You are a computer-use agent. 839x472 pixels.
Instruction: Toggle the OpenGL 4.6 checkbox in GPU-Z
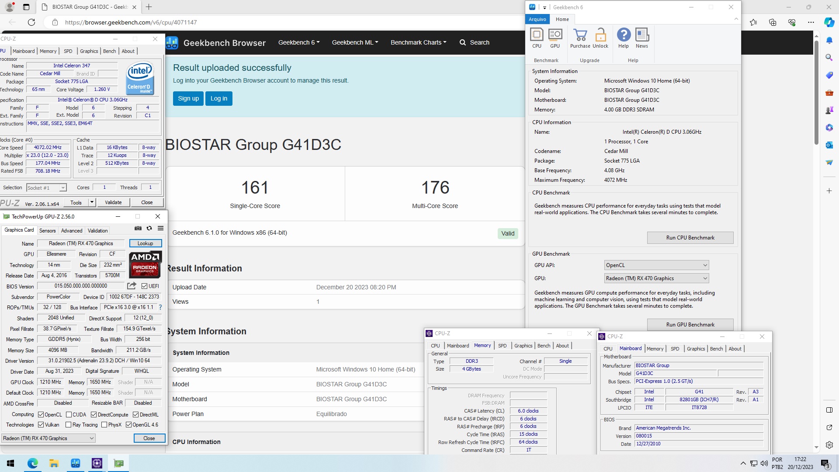tap(128, 425)
